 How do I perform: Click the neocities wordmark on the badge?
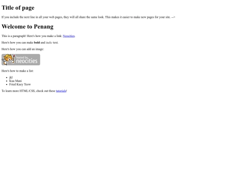pos(27,61)
